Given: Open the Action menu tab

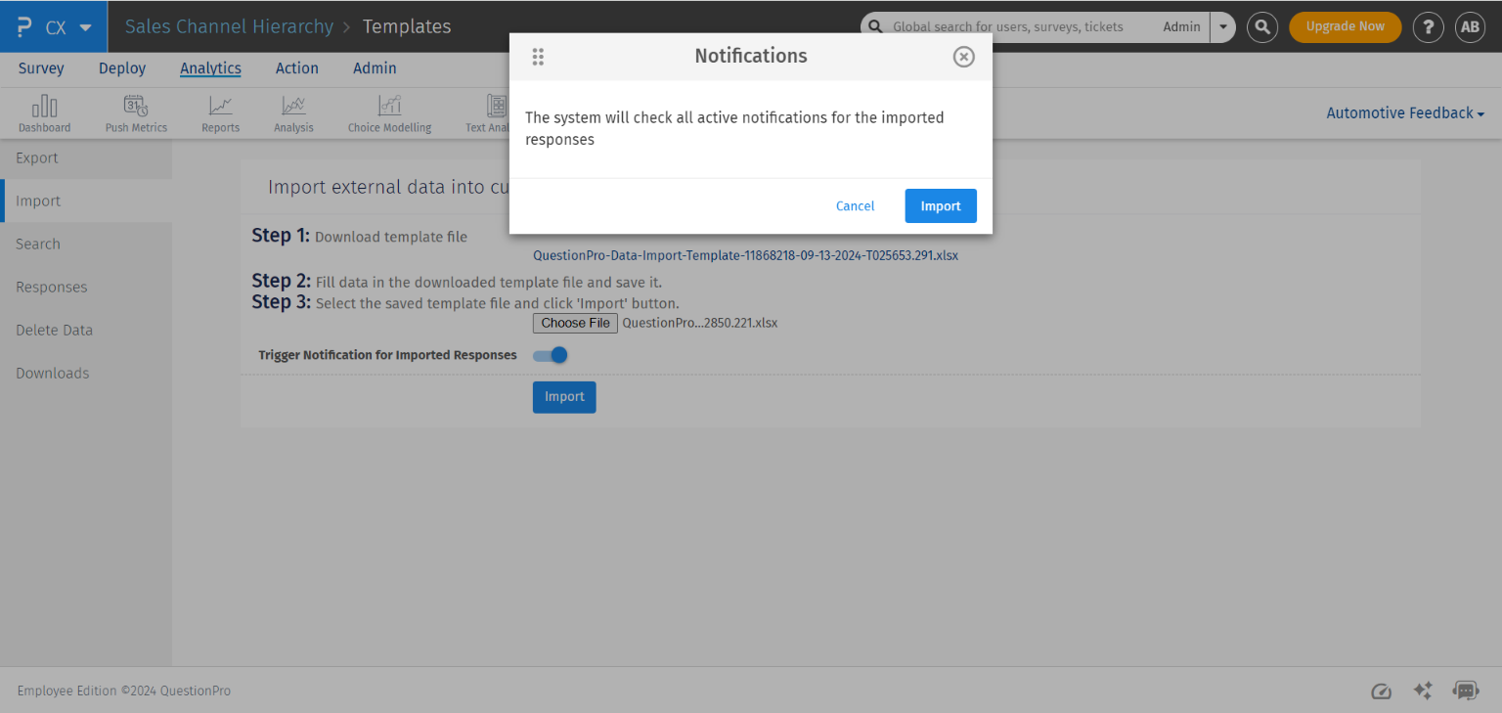Looking at the screenshot, I should coord(297,68).
